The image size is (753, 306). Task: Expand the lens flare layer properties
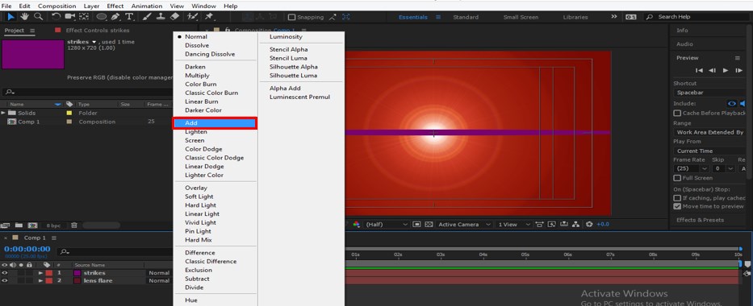coord(40,280)
